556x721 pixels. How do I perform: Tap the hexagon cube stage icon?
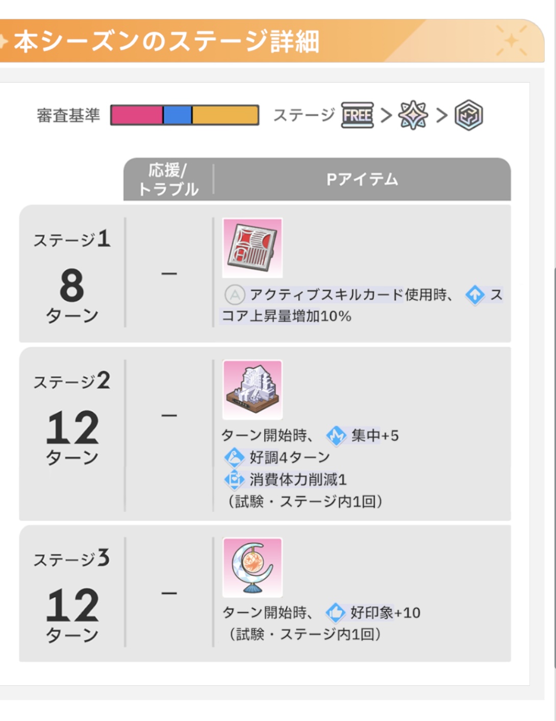(468, 115)
